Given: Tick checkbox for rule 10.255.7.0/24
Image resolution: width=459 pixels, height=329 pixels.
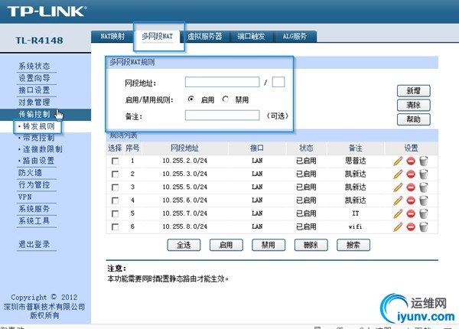Looking at the screenshot, I should pyautogui.click(x=116, y=214).
